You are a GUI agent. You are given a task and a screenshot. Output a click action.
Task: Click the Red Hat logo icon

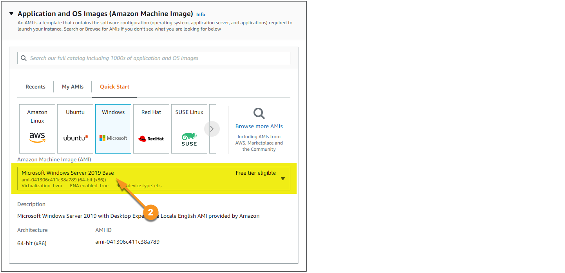(x=151, y=139)
